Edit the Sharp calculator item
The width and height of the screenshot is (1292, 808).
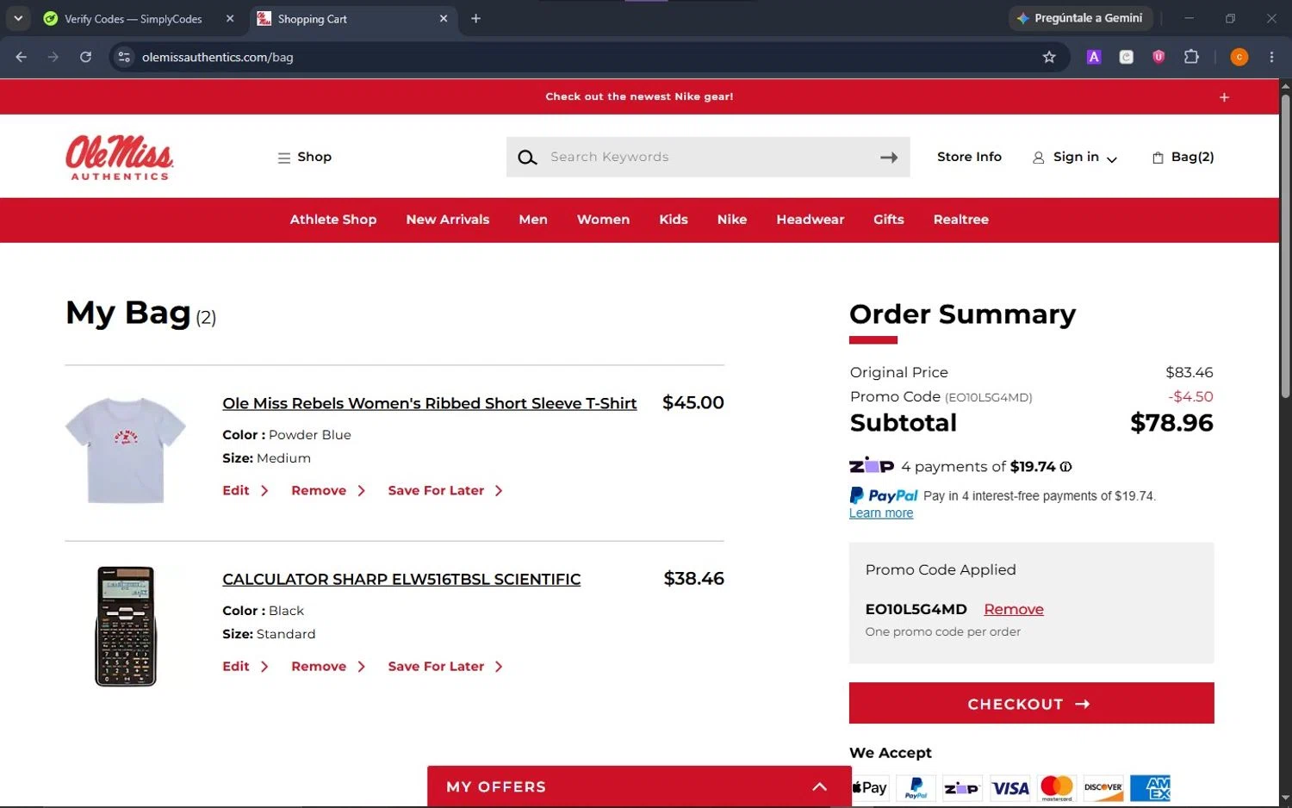click(x=245, y=667)
